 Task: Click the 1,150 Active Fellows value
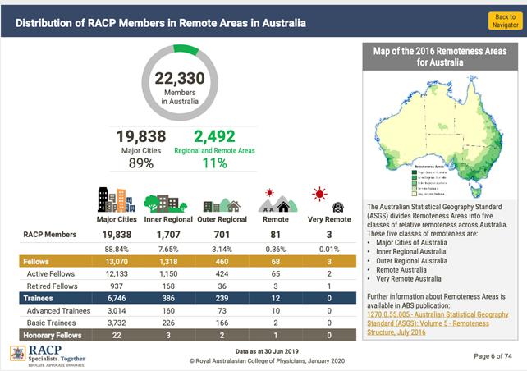(168, 274)
